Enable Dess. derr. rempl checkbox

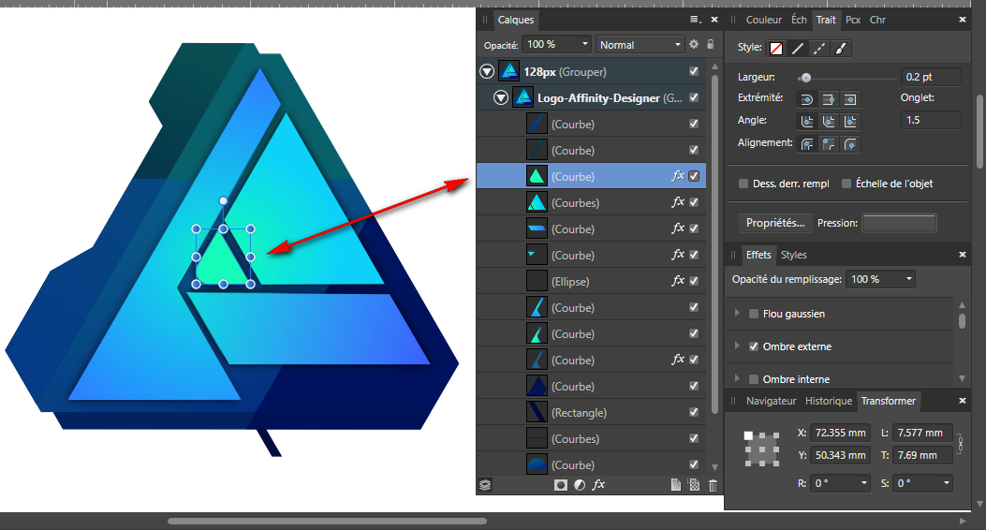743,184
